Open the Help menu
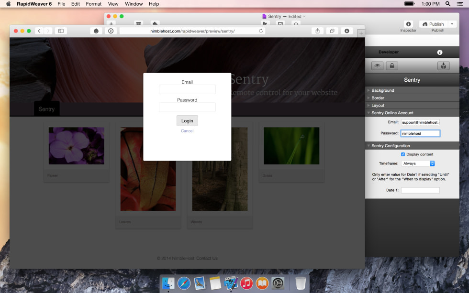This screenshot has height=293, width=469. [x=154, y=4]
